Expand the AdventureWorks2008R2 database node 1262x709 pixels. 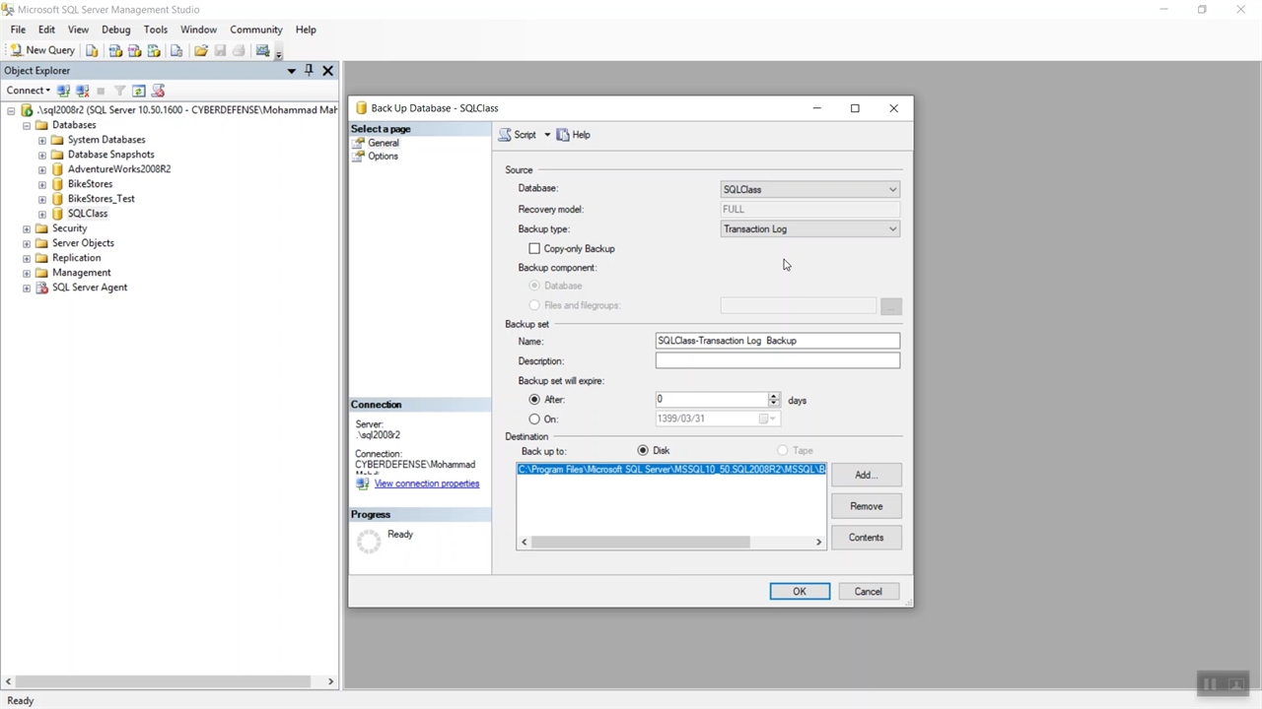42,169
